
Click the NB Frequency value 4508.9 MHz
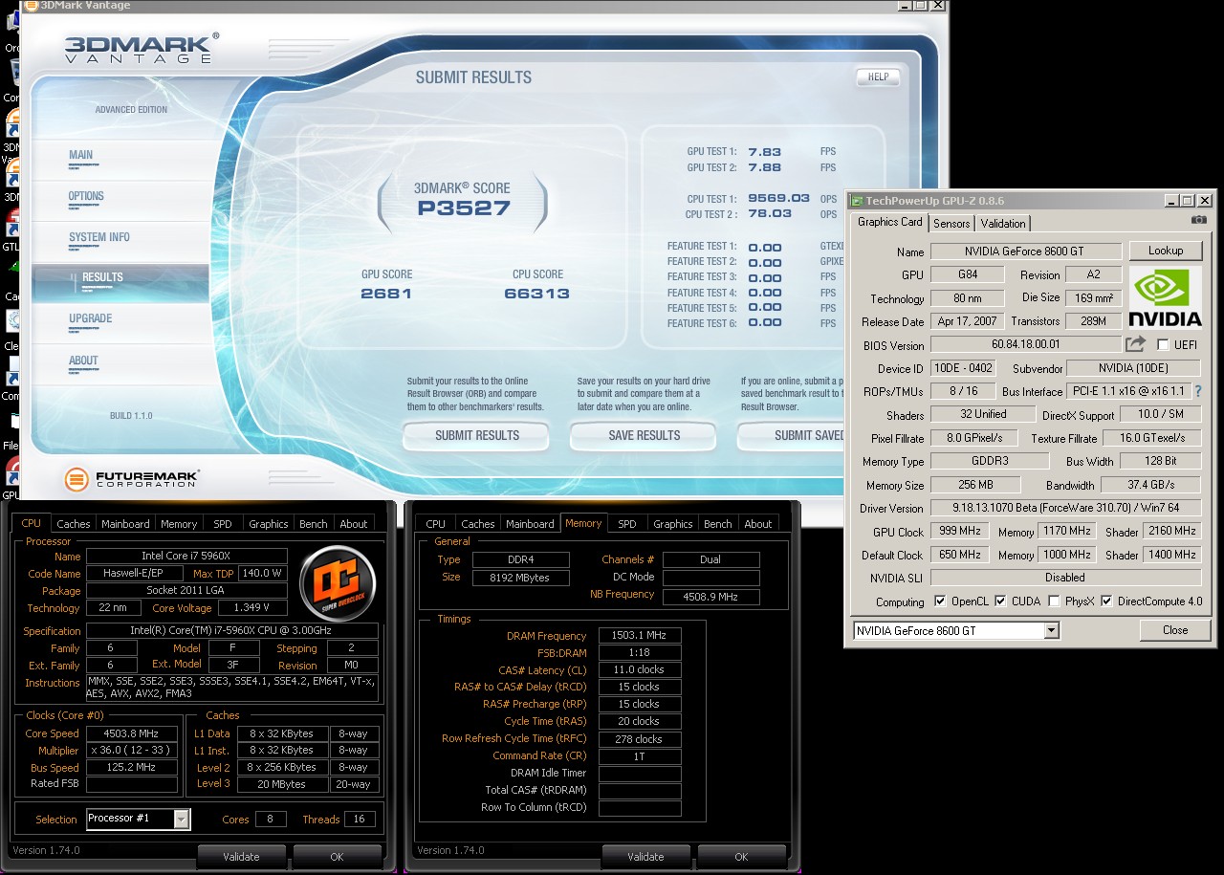pyautogui.click(x=710, y=596)
